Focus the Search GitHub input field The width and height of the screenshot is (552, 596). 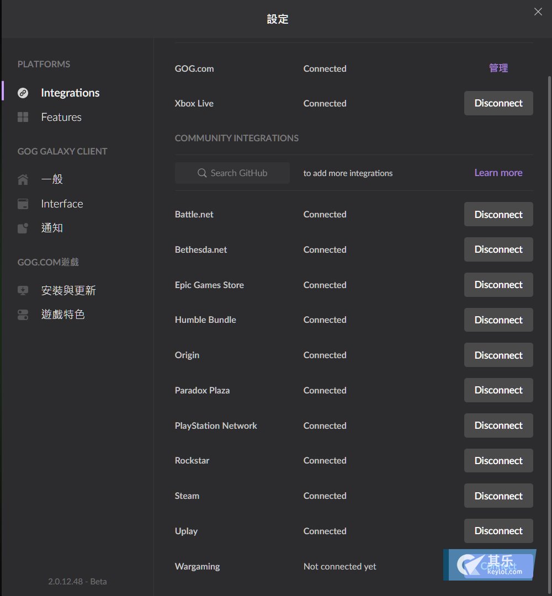[232, 173]
